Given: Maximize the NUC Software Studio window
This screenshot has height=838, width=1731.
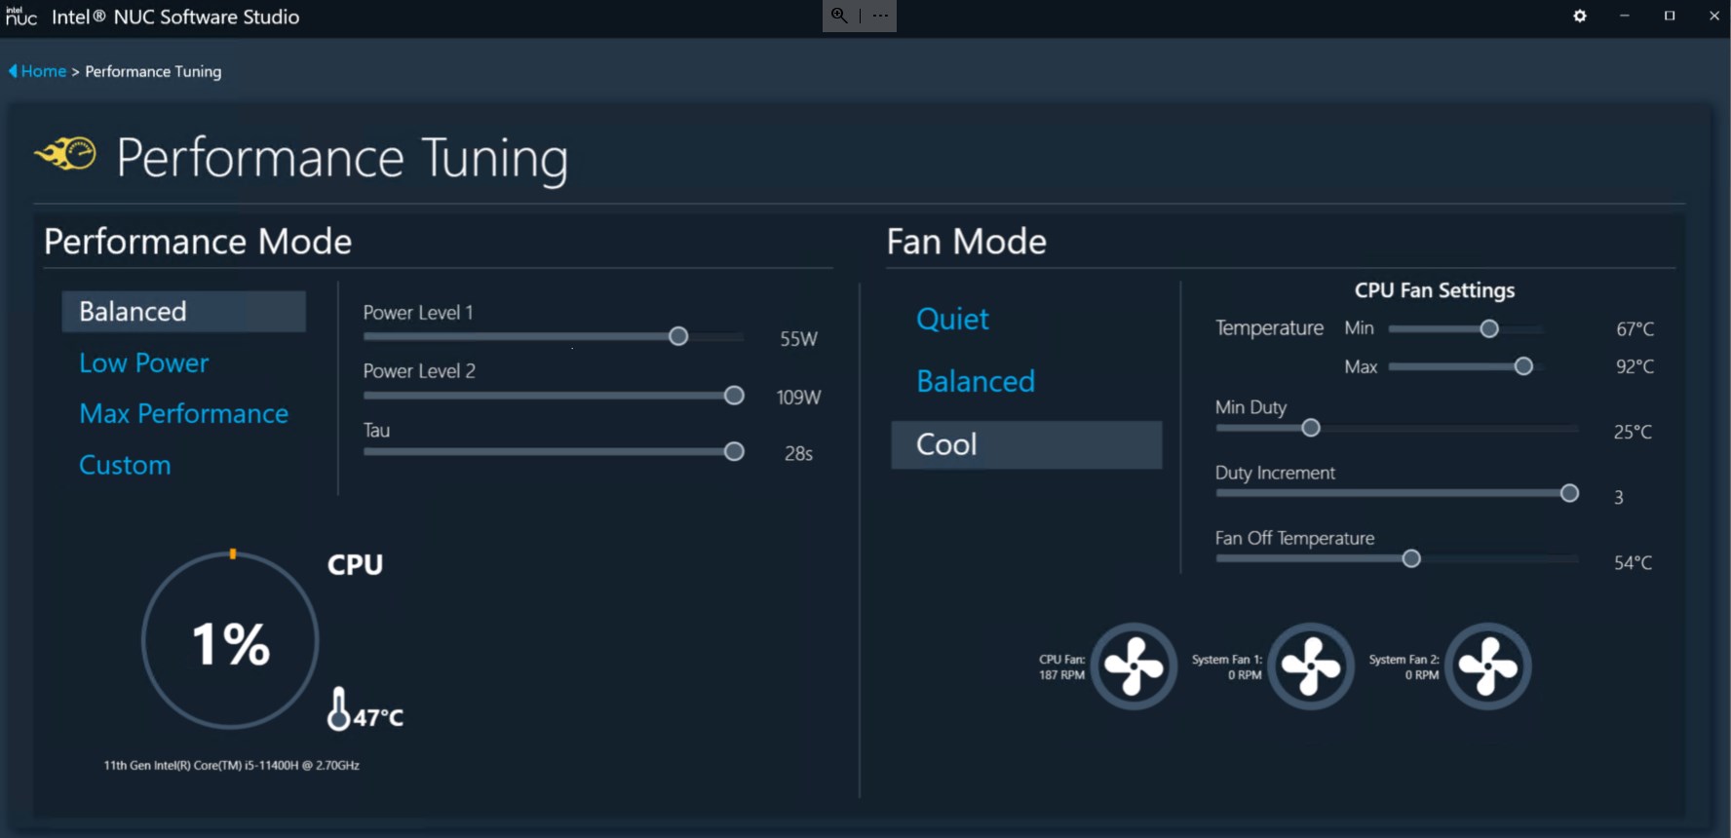Looking at the screenshot, I should pyautogui.click(x=1670, y=16).
